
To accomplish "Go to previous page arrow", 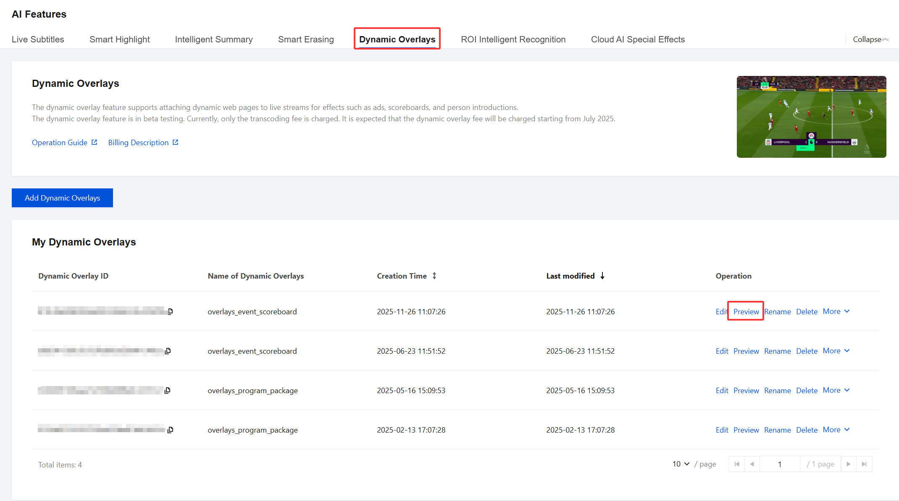I will point(752,464).
